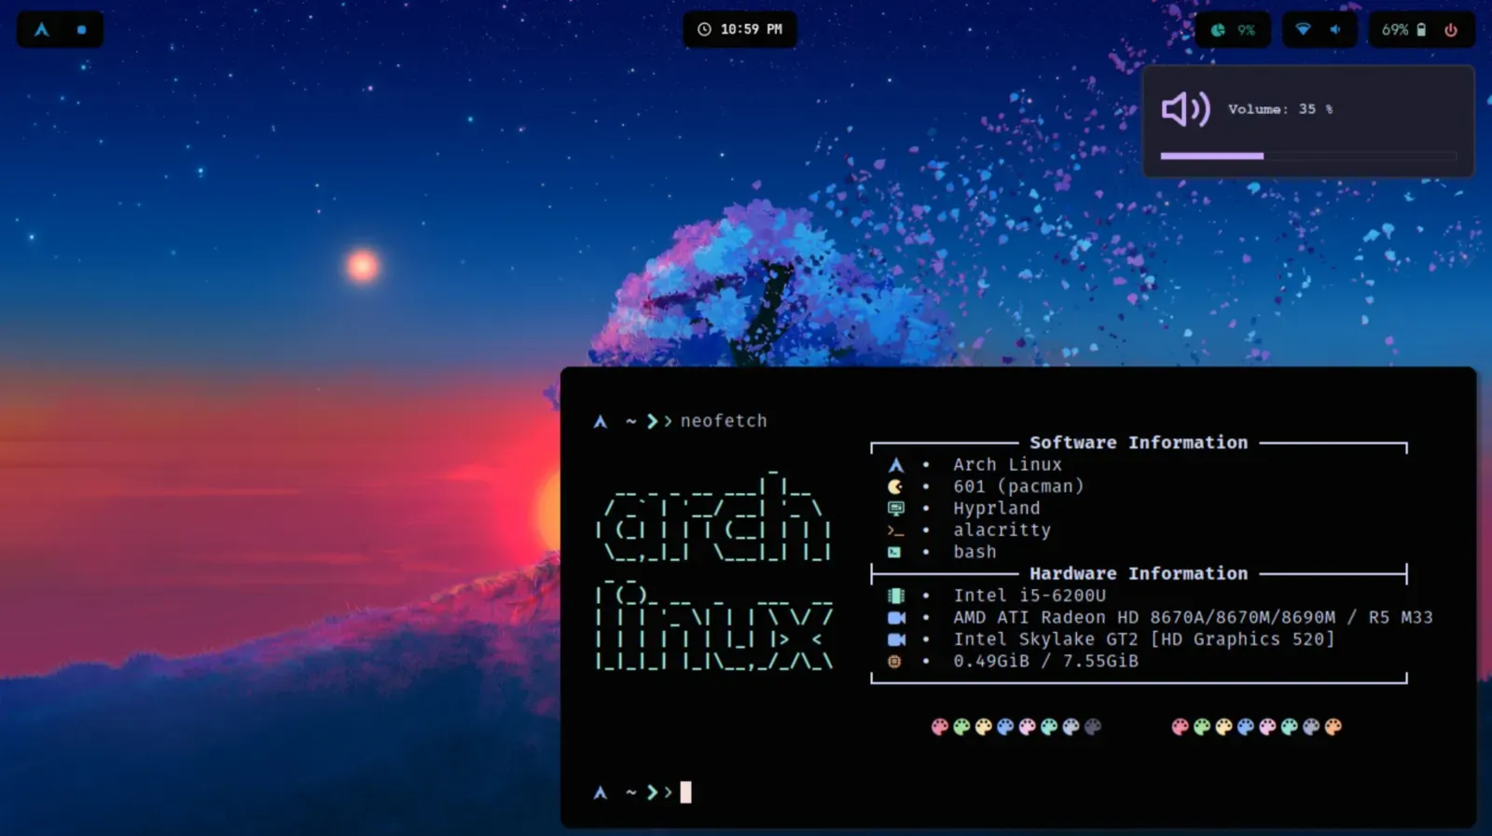Click the Arch logo icon beside 'Arch Linux'
This screenshot has width=1492, height=836.
pyautogui.click(x=895, y=464)
